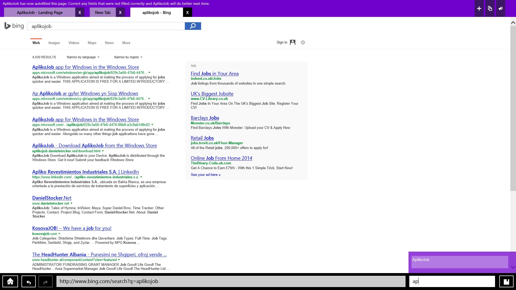Click the save icon beside the bottom search box
This screenshot has width=516, height=290.
[x=506, y=281]
